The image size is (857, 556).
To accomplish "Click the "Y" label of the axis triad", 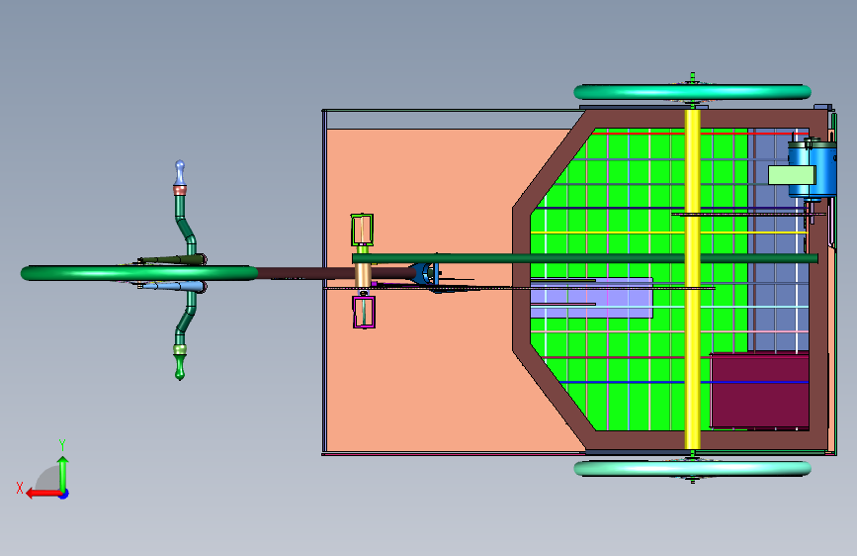I will 62,444.
